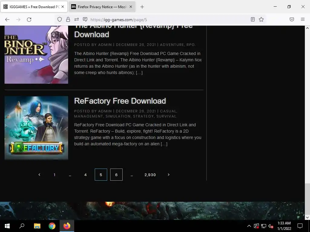310x232 pixels.
Task: Open the Firefox hamburger menu
Action: point(303,19)
